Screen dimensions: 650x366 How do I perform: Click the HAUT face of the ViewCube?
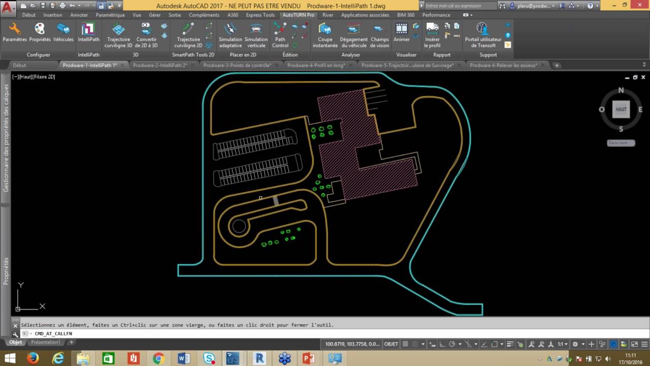(621, 109)
